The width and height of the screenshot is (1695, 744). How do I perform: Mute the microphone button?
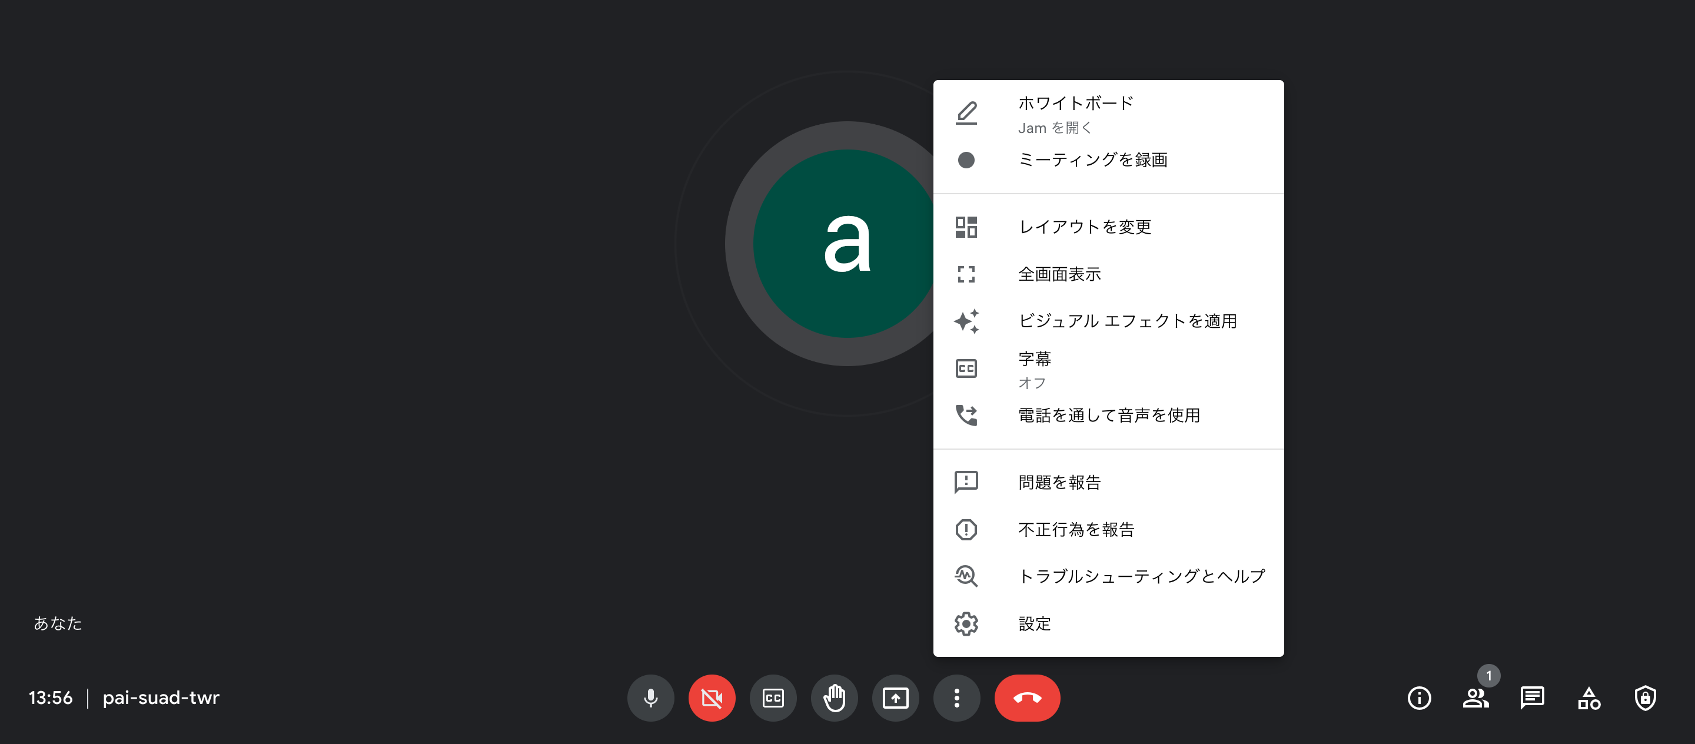(650, 698)
